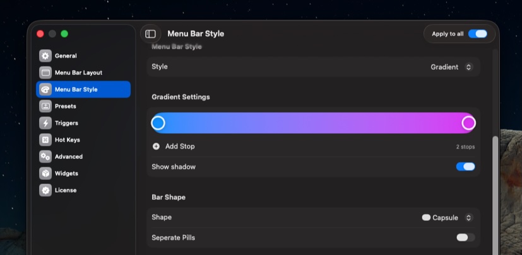
Task: Click the Widgets cube icon
Action: tap(45, 173)
